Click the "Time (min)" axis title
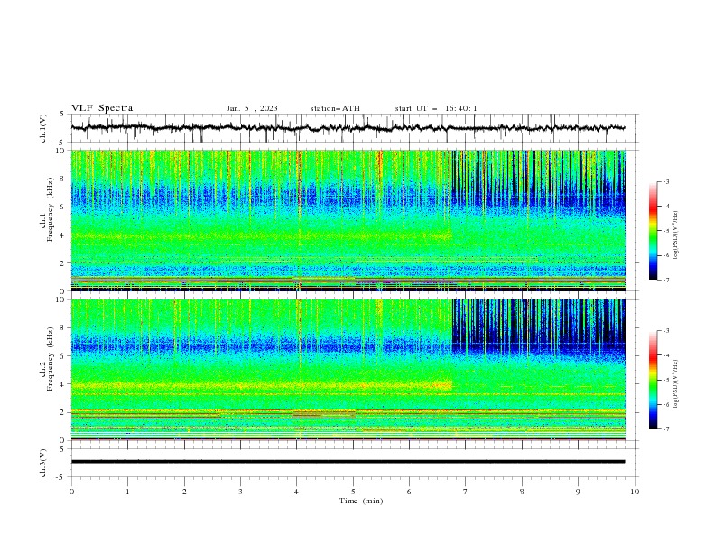715x552 pixels. click(361, 501)
